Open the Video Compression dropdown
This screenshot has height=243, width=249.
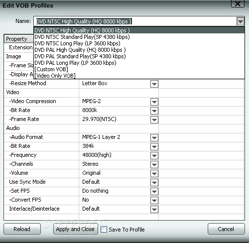tap(154, 102)
